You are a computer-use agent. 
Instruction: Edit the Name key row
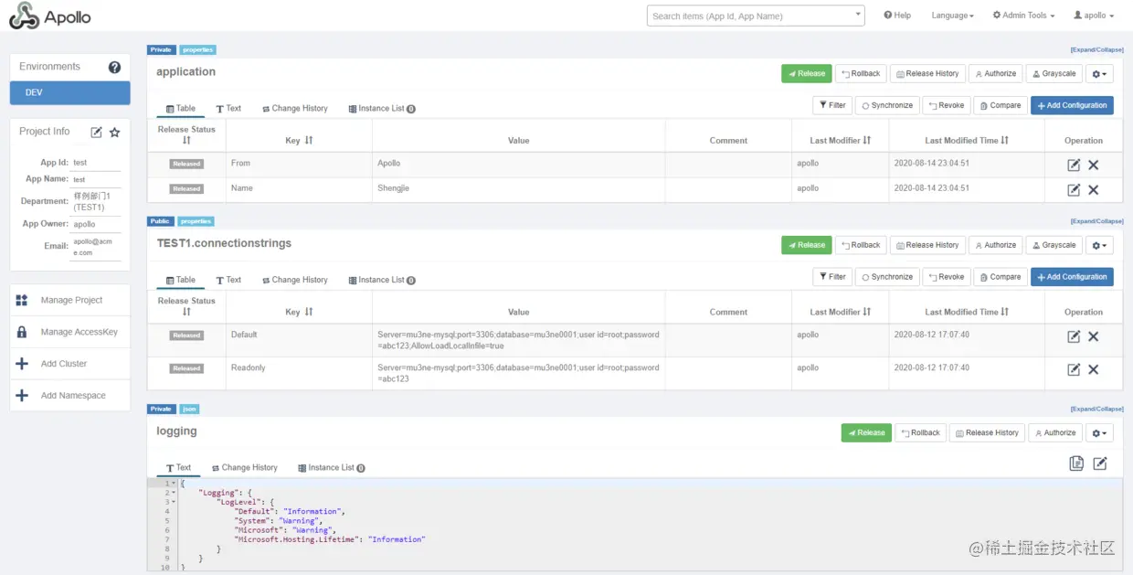[x=1074, y=189]
